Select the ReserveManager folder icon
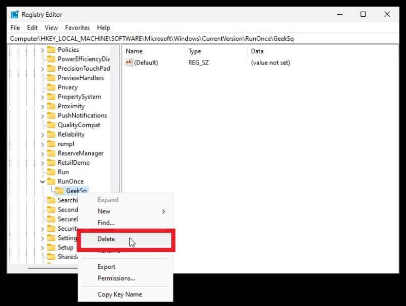Screen dimensions: 406x306 pos(51,154)
